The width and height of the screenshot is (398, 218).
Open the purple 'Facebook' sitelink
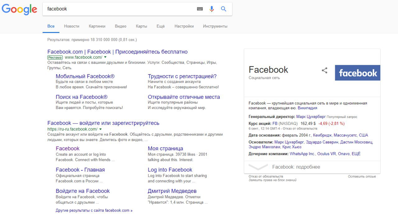tap(67, 148)
